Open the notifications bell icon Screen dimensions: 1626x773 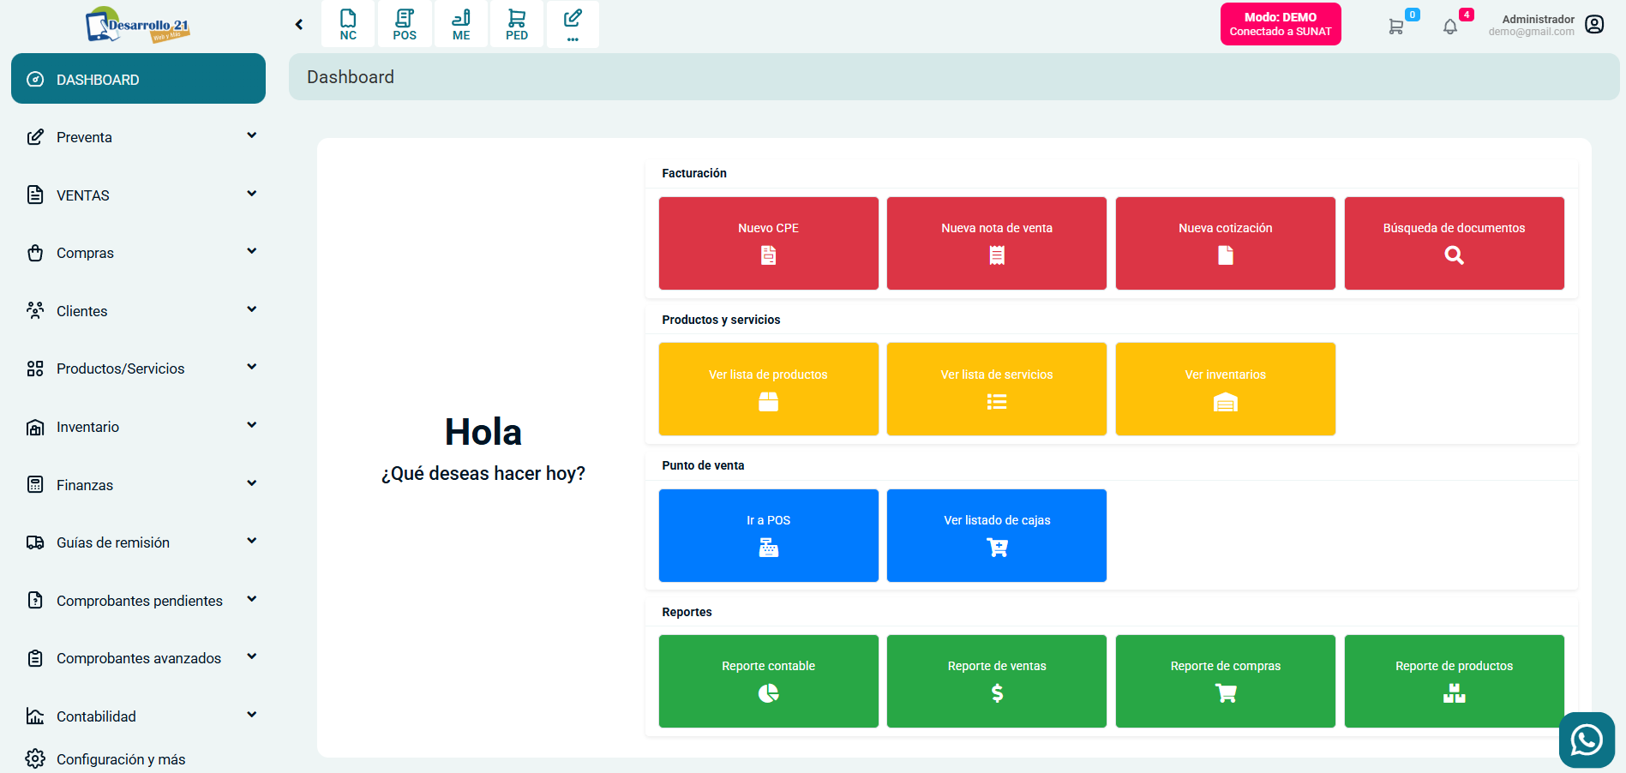click(x=1449, y=26)
